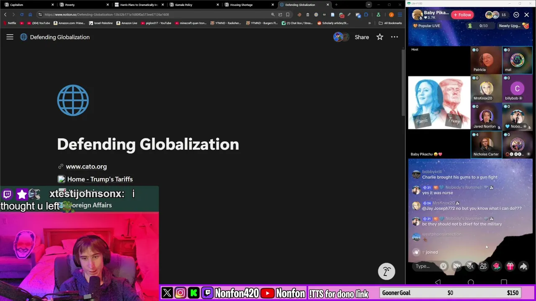Send a rose gift
536x301 pixels.
(x=497, y=266)
